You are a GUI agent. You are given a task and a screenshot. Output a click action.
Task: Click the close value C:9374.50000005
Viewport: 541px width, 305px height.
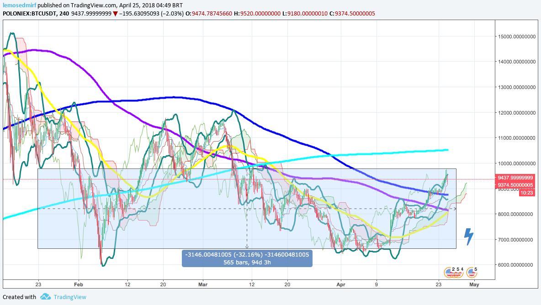(352, 14)
